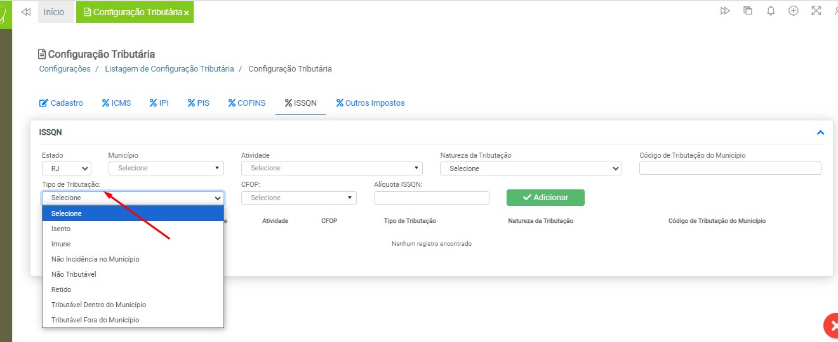Expand the Natureza da Tributação dropdown
Viewport: 838px width, 342px height.
[531, 168]
